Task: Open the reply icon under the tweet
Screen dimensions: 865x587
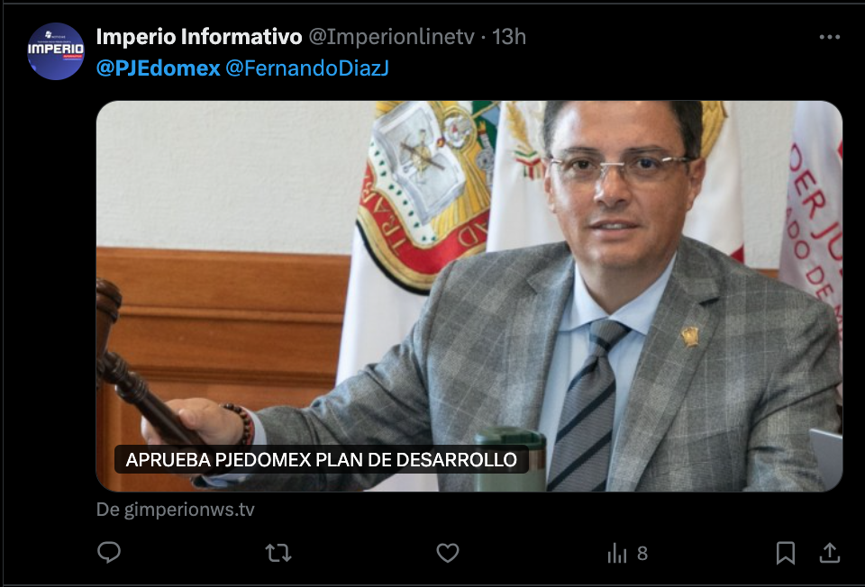Action: click(109, 552)
